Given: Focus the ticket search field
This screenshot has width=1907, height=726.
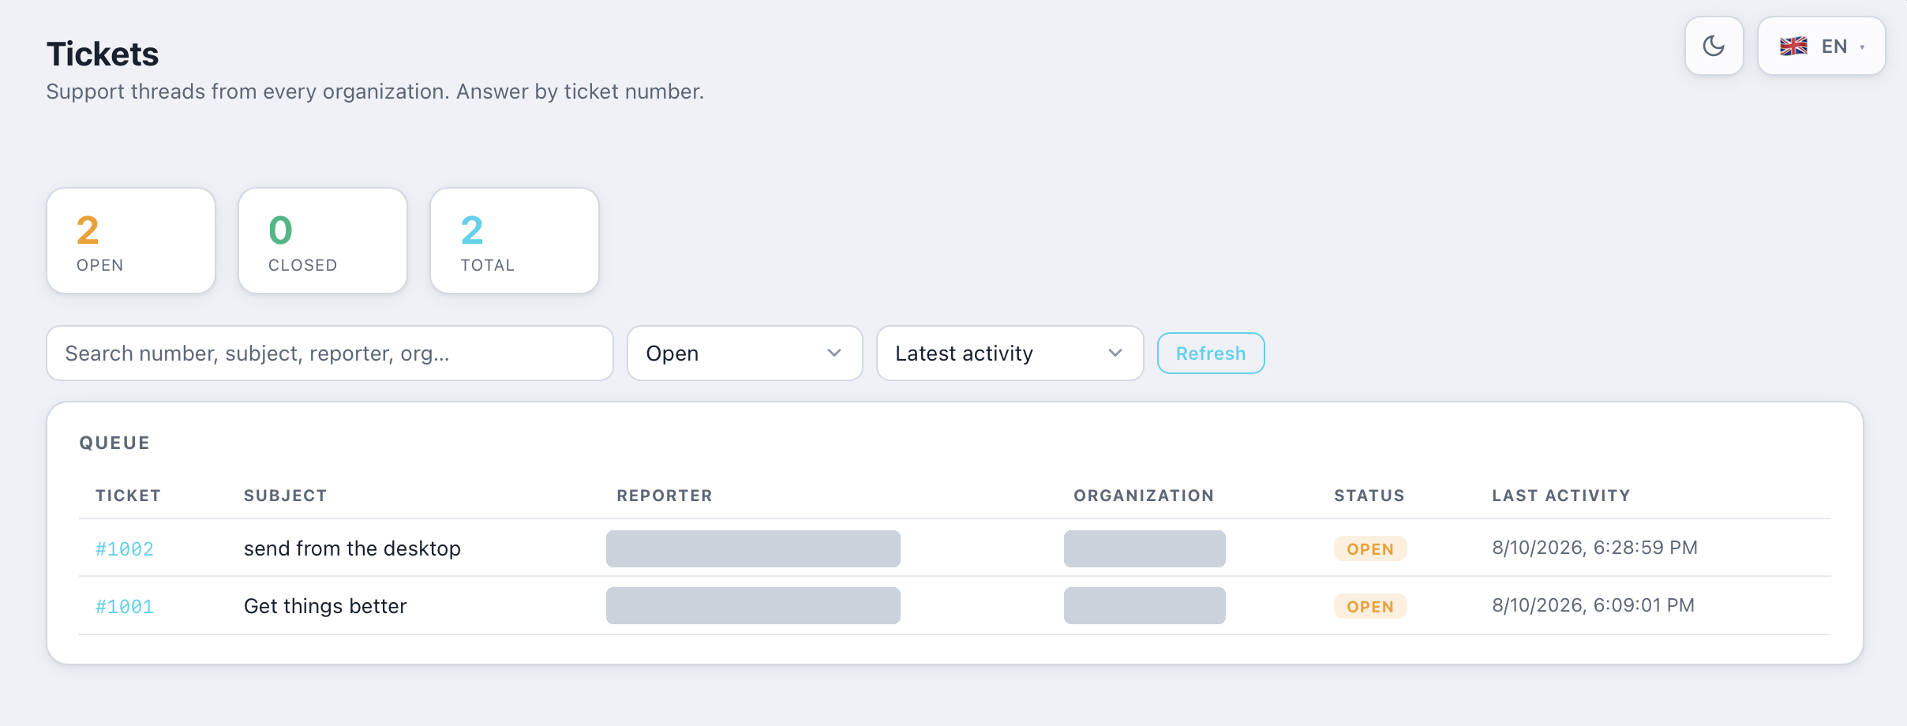Looking at the screenshot, I should click(x=330, y=354).
